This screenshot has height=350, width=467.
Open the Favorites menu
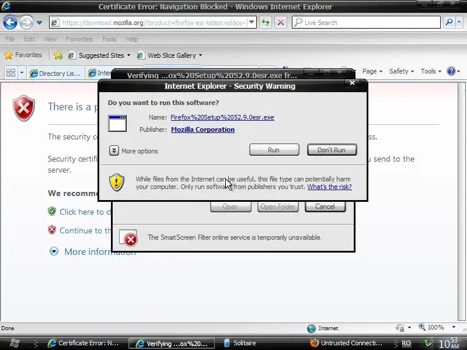[79, 39]
